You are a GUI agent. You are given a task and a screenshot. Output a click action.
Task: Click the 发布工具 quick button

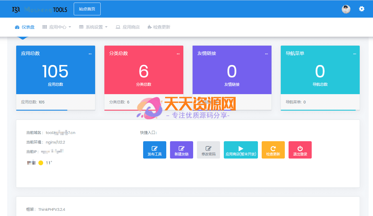click(x=155, y=150)
